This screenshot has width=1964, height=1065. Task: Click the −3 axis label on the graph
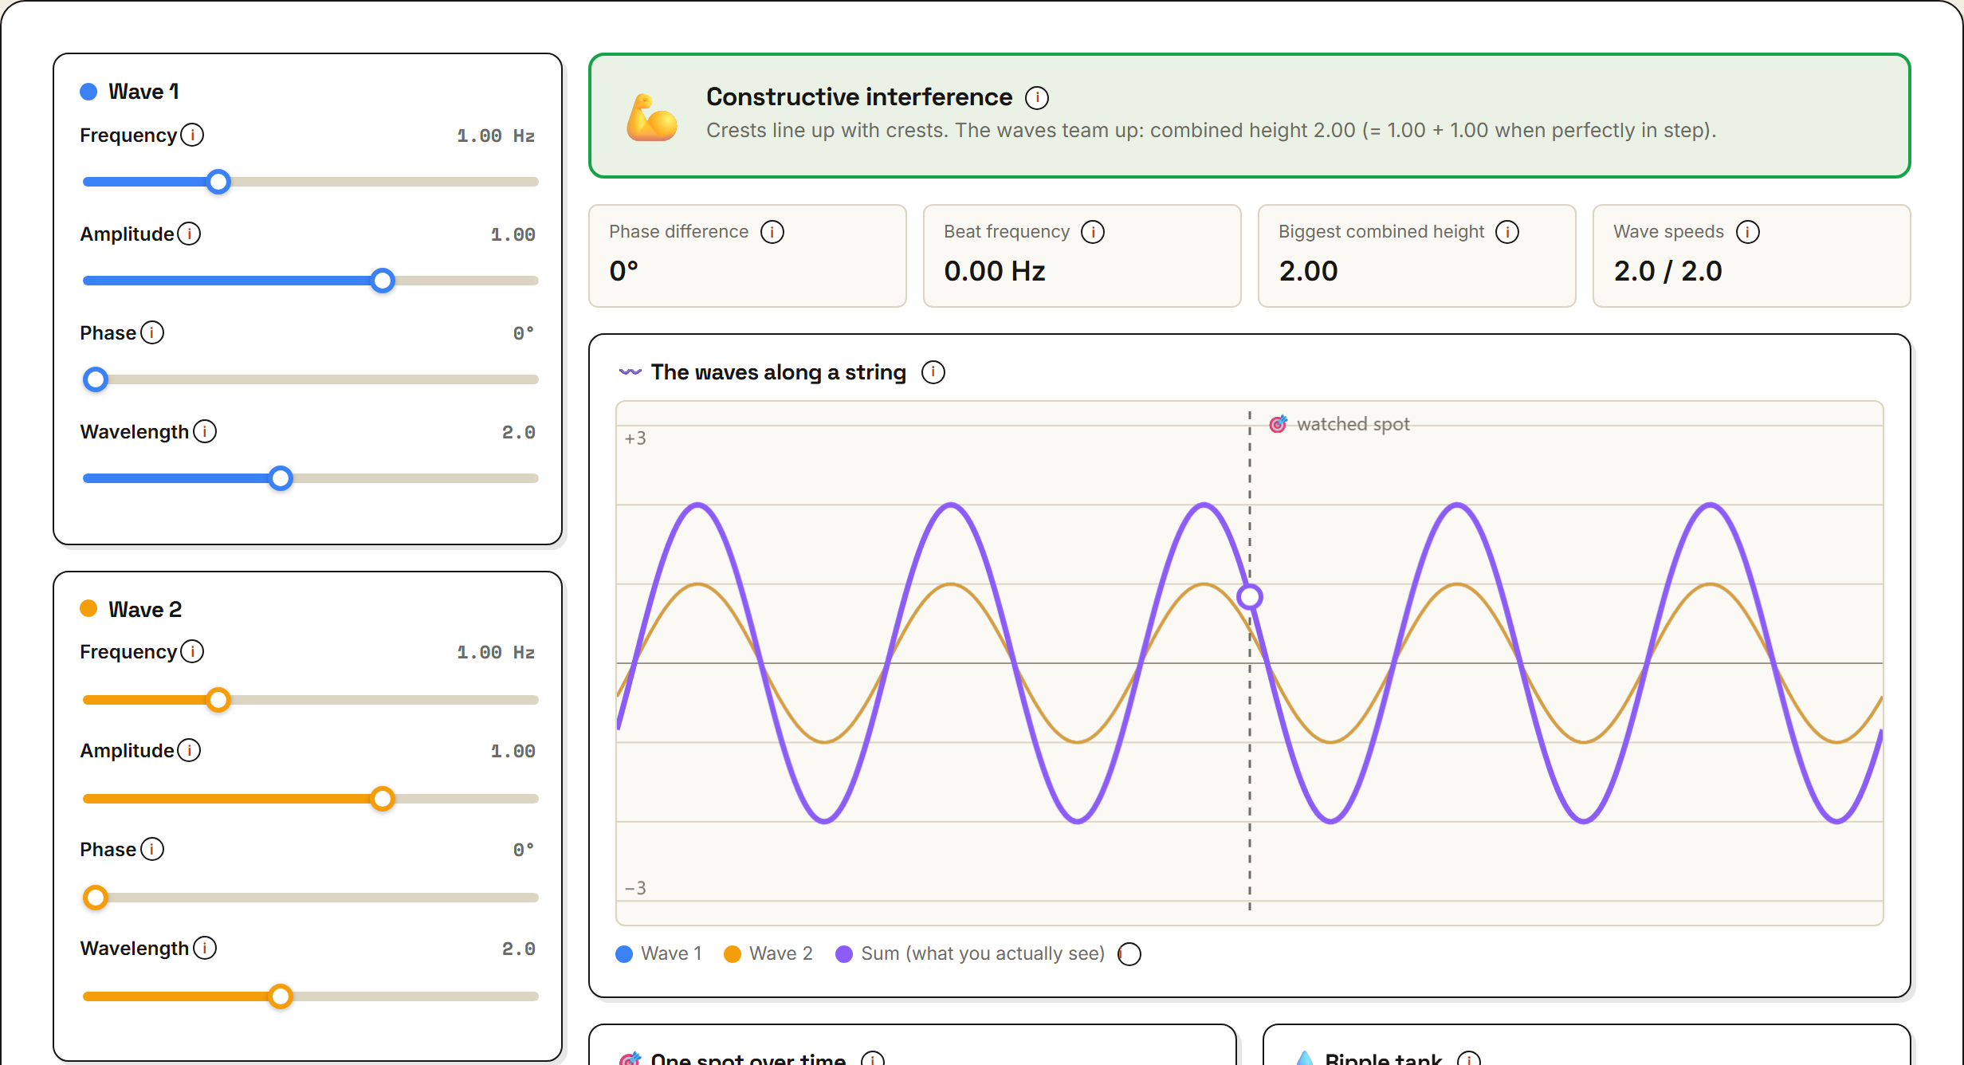[x=635, y=888]
